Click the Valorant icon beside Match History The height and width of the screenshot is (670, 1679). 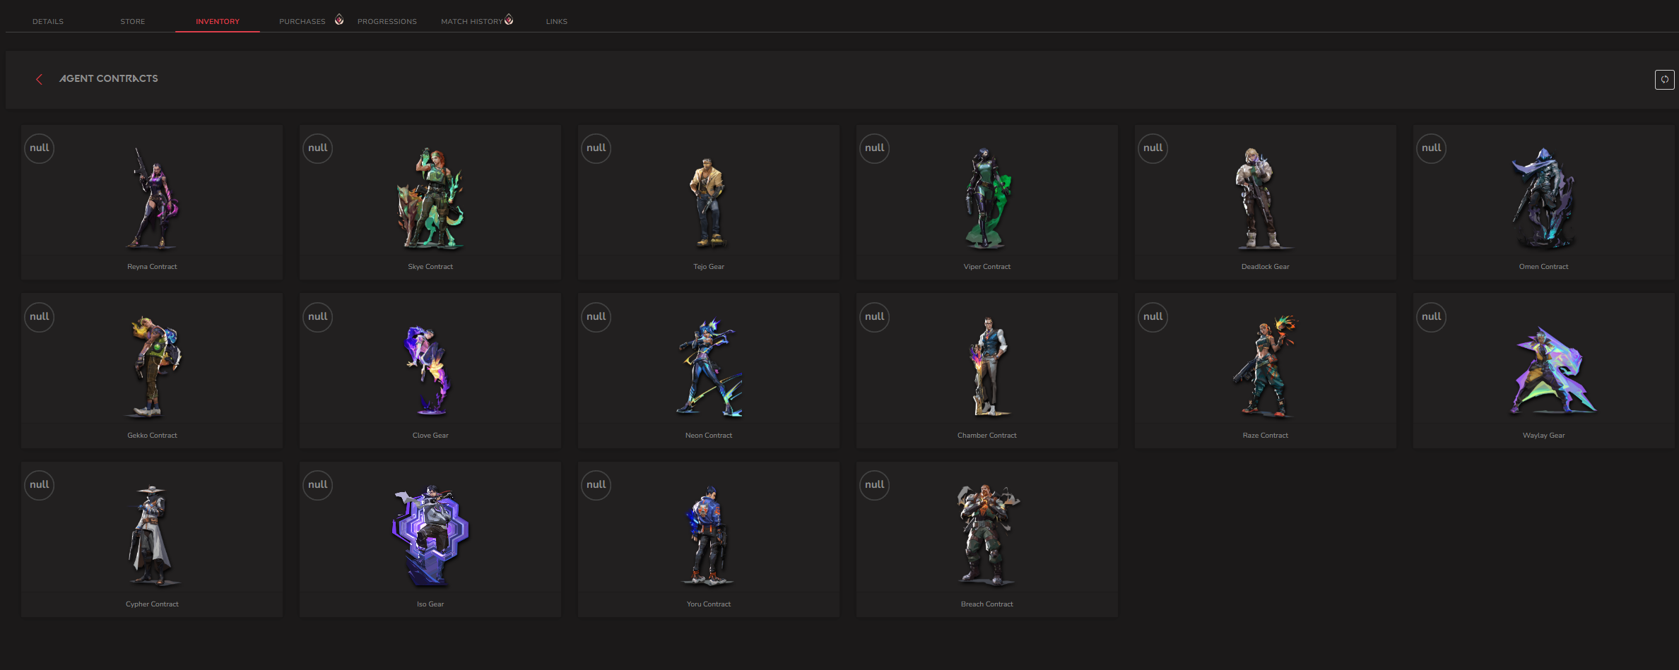click(x=509, y=19)
